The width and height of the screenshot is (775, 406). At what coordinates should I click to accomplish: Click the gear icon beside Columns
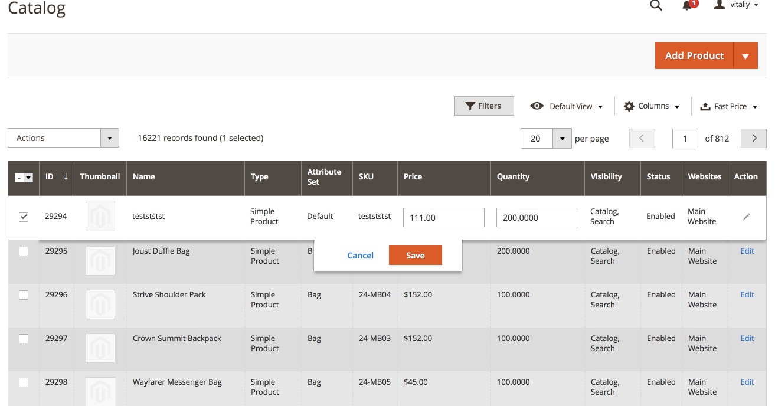tap(629, 106)
